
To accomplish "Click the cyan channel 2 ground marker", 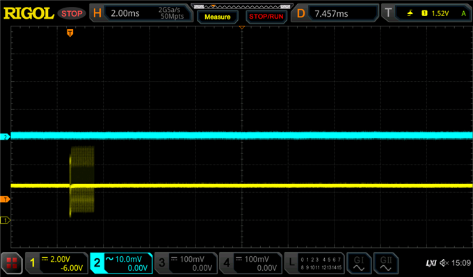I will tap(5, 137).
